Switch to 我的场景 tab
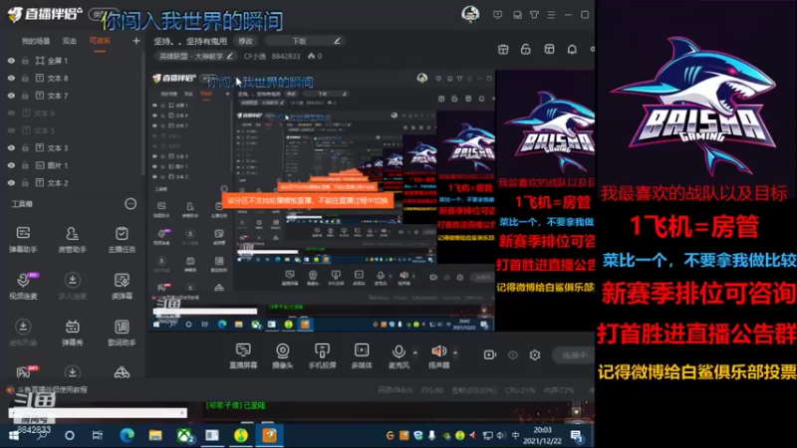This screenshot has width=797, height=448. click(36, 41)
